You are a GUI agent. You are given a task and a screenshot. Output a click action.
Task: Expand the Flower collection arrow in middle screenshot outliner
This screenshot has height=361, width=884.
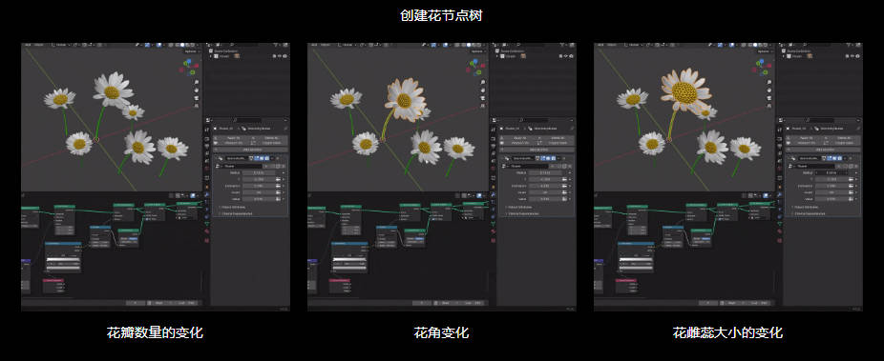coord(496,56)
